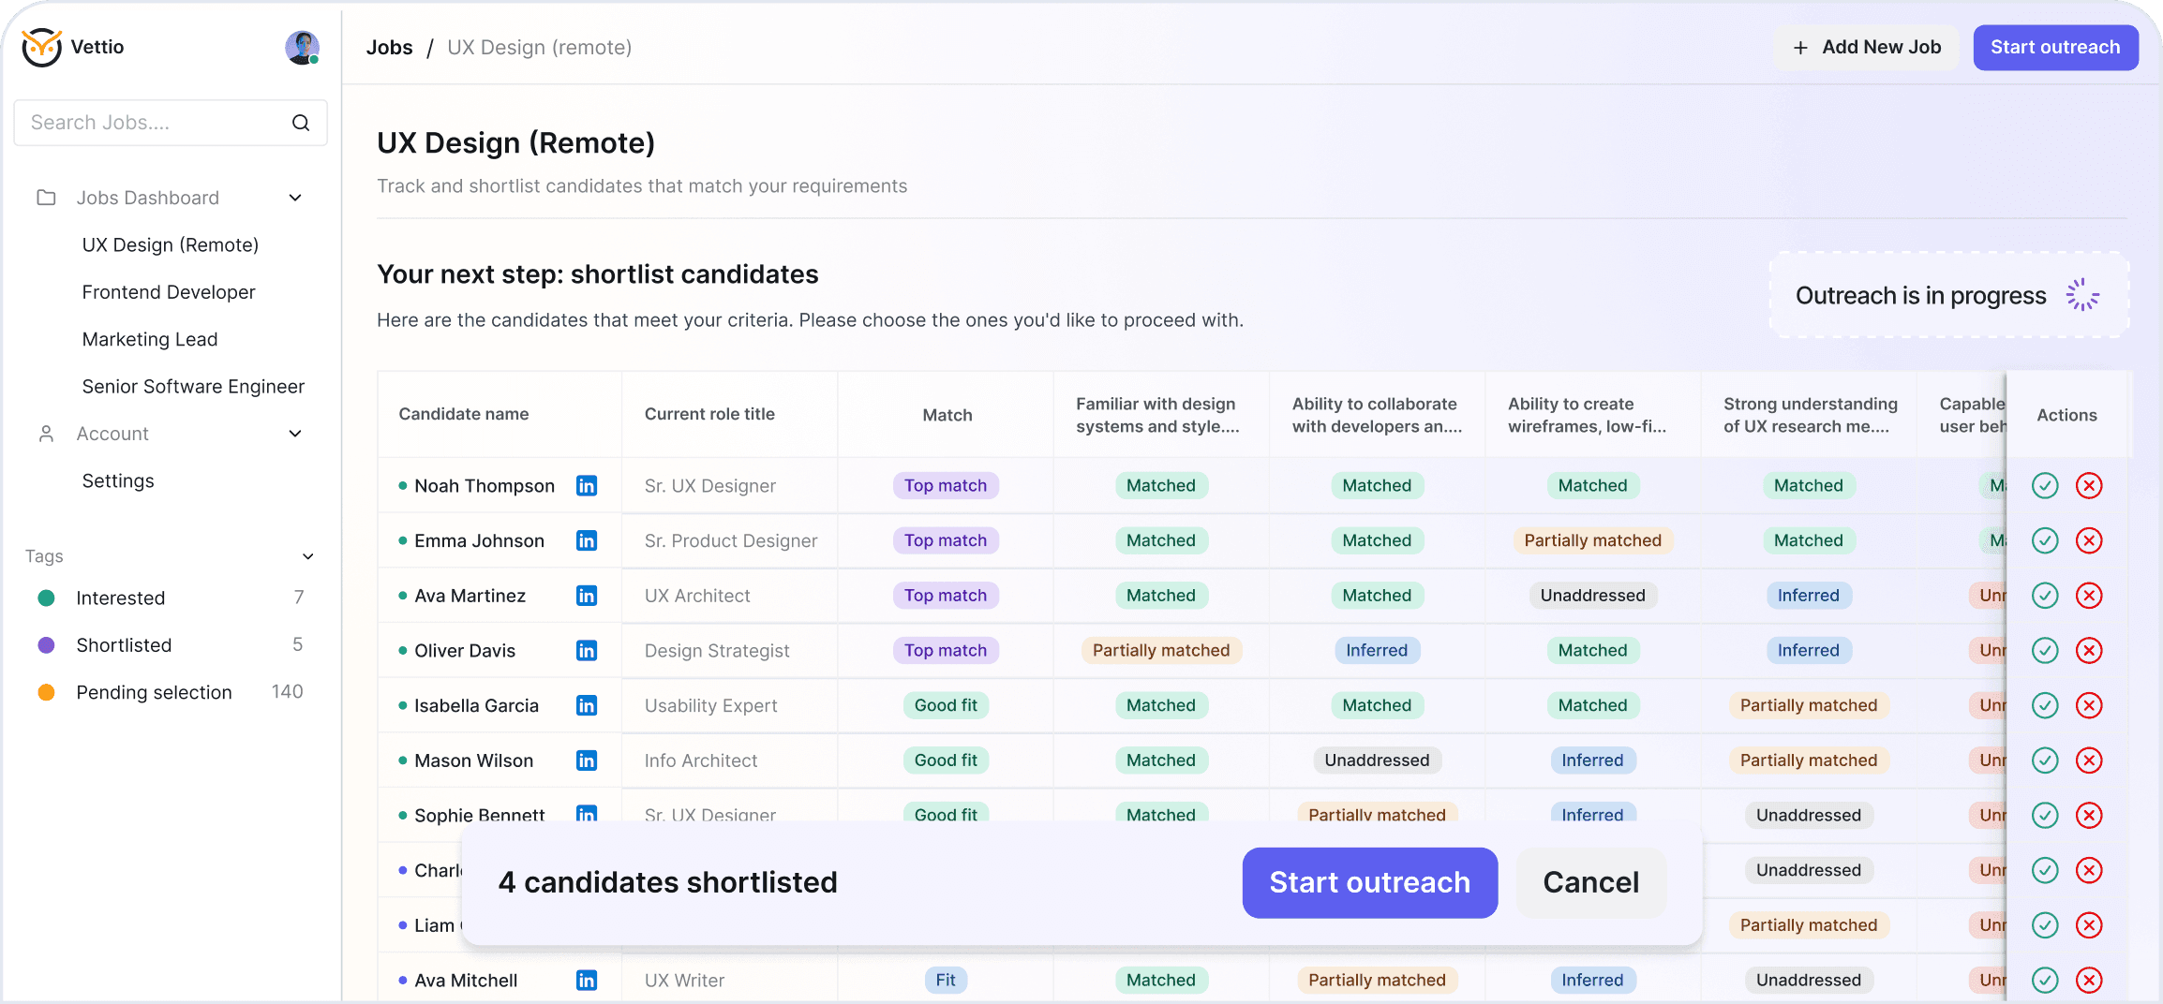
Task: Select the purple Shortlisted tag dot
Action: click(x=46, y=645)
